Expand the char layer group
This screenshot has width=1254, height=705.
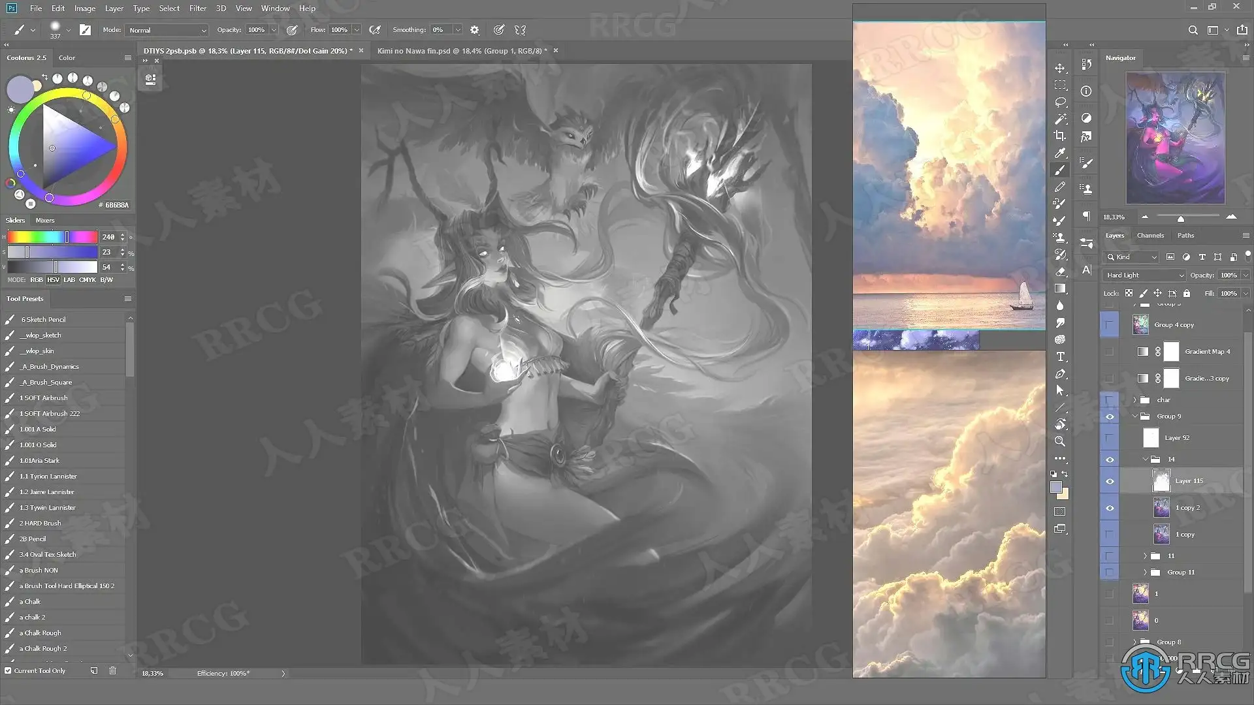point(1134,399)
